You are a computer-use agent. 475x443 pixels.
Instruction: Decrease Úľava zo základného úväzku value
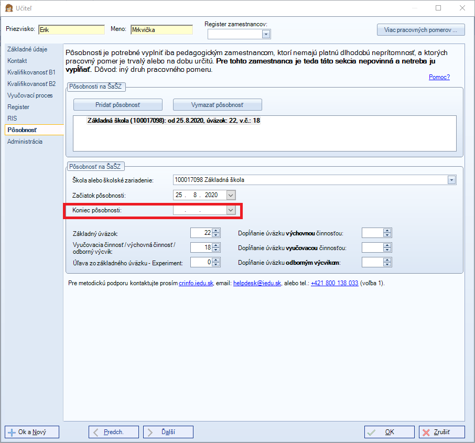216,264
